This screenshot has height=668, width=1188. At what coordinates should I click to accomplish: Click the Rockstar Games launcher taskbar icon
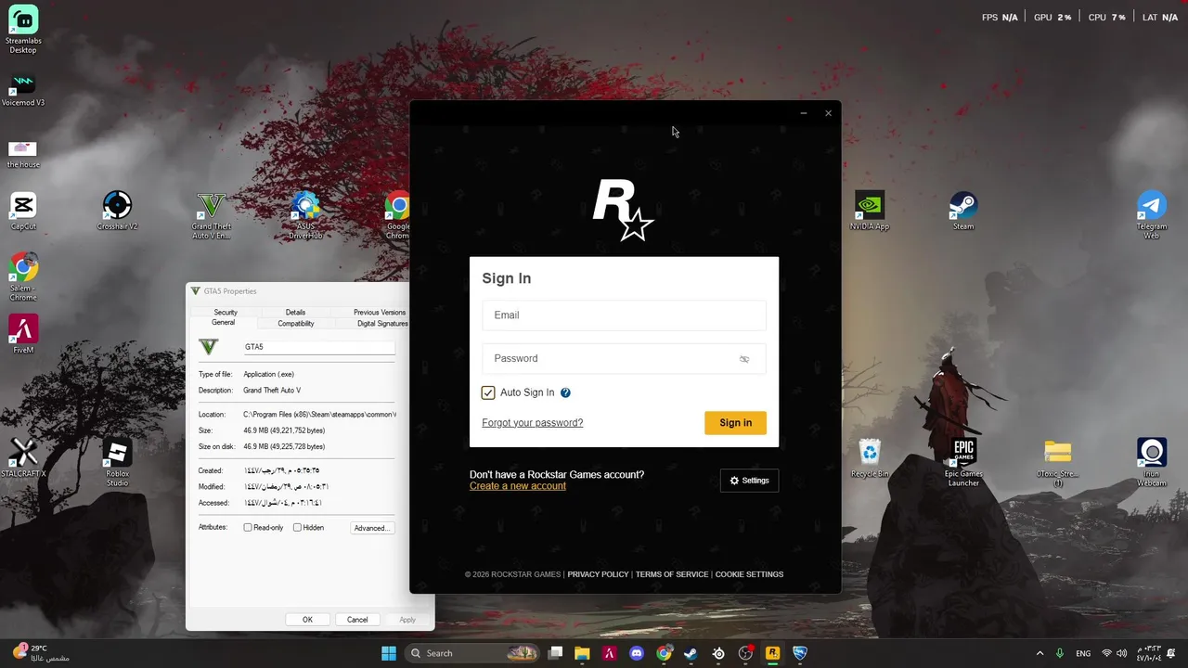coord(772,653)
